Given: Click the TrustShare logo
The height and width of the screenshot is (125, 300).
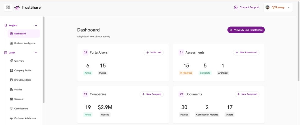Looking at the screenshot, I should (x=28, y=7).
